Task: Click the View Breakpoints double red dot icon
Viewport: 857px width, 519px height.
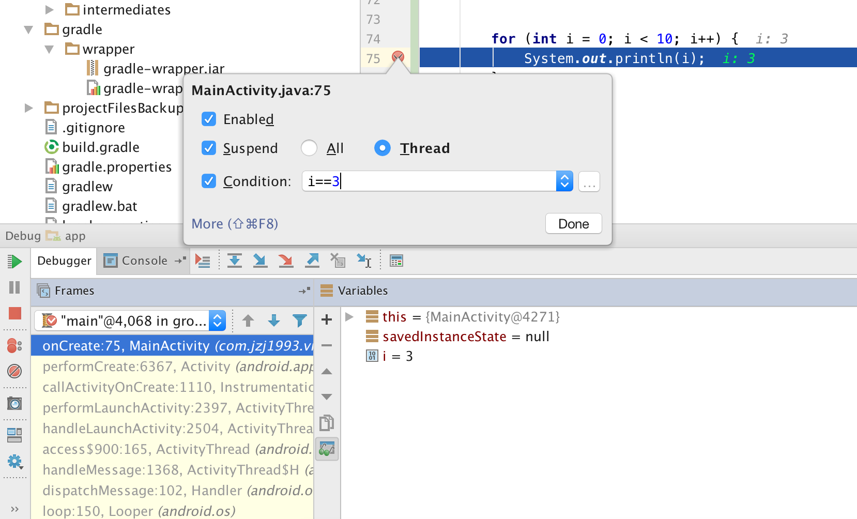Action: coord(14,345)
